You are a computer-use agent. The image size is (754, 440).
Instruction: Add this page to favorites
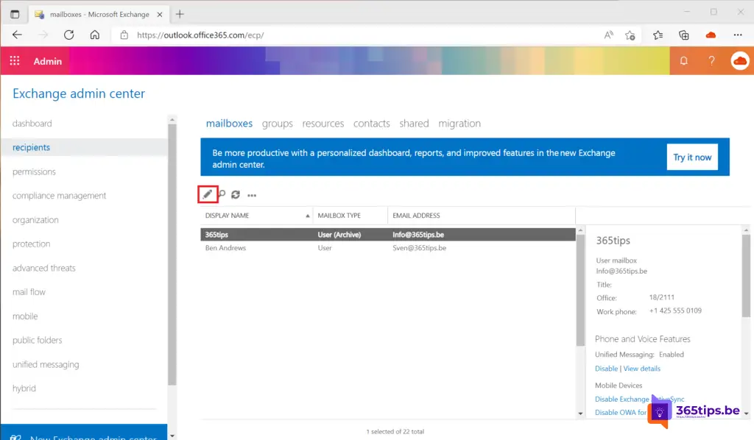[630, 35]
